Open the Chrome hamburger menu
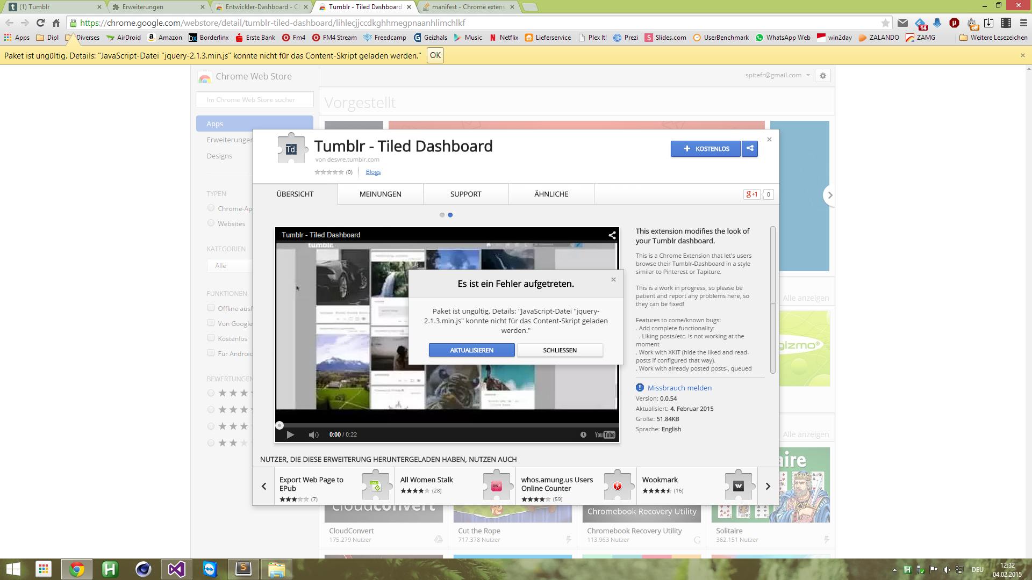 click(x=1023, y=23)
